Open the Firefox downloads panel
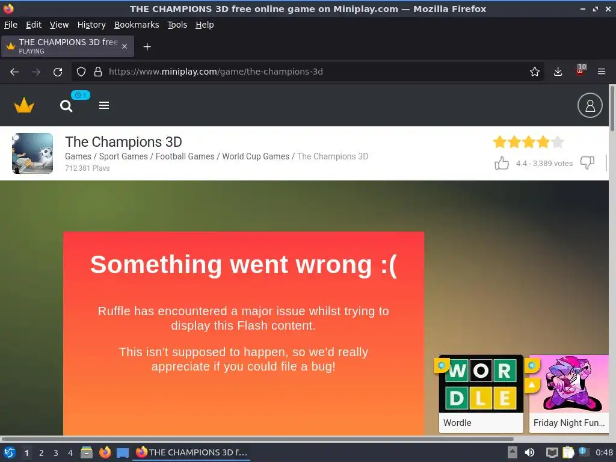616x462 pixels. 558,72
